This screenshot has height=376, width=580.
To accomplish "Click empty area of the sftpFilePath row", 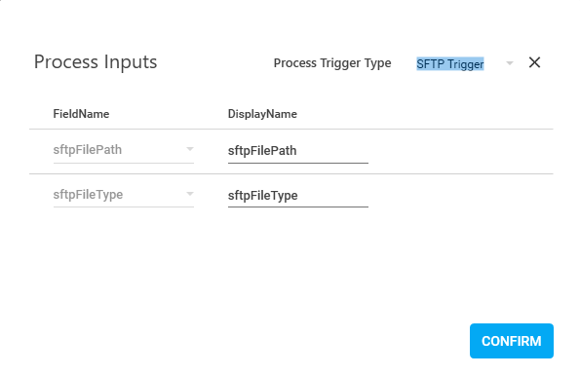I will 460,152.
